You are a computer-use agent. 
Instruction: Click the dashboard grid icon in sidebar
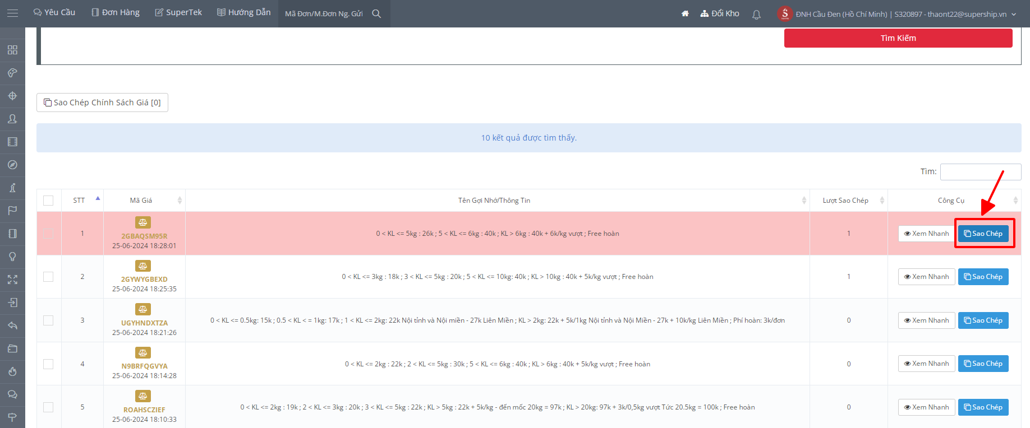point(12,50)
